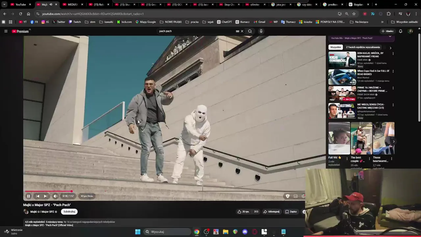Screen dimensions: 421x237
Task: Open subtitles icon in player controls
Action: pos(295,196)
